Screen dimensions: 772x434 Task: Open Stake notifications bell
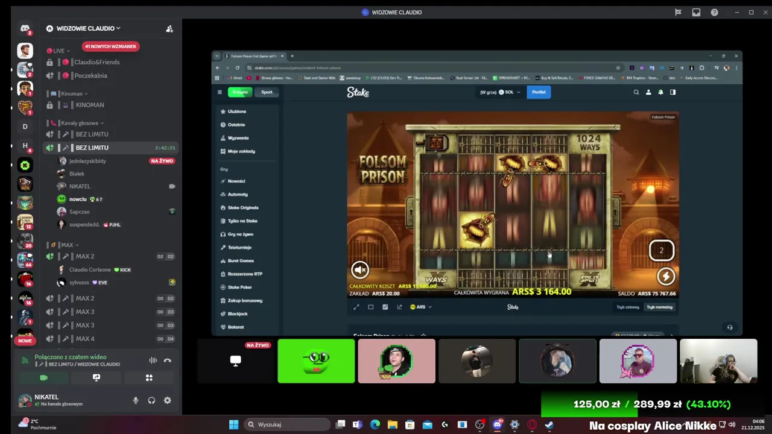660,92
